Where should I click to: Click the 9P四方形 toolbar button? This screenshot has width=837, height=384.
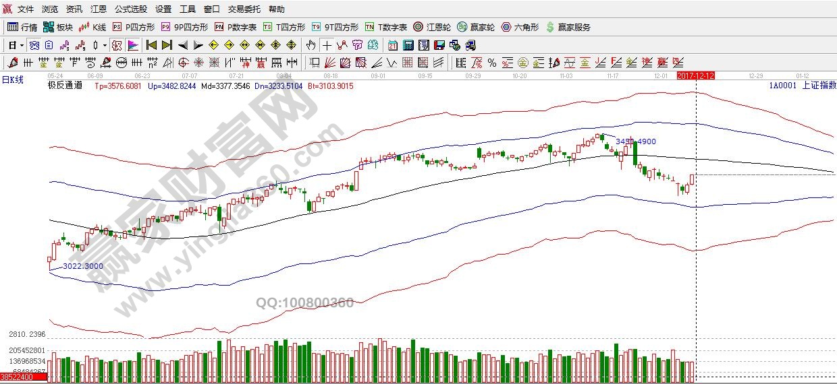185,28
